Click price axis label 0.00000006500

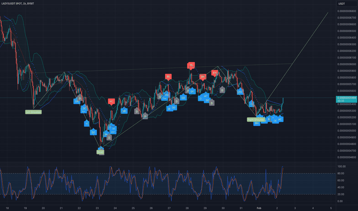(346, 31)
